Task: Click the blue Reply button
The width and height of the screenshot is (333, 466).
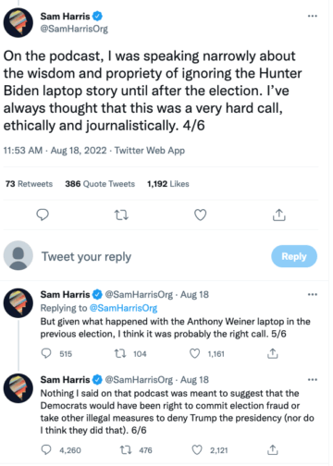Action: [294, 256]
